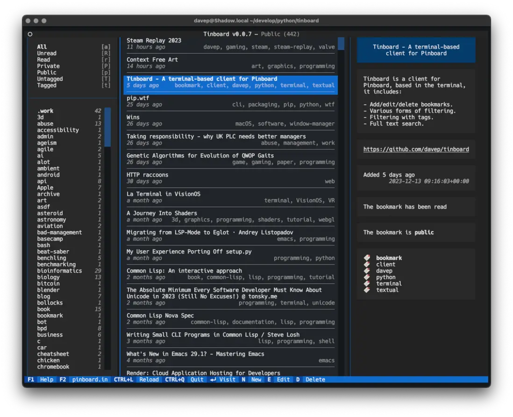Viewport: 513px width, 417px height.
Task: Open the GitHub tinboard link
Action: 416,149
